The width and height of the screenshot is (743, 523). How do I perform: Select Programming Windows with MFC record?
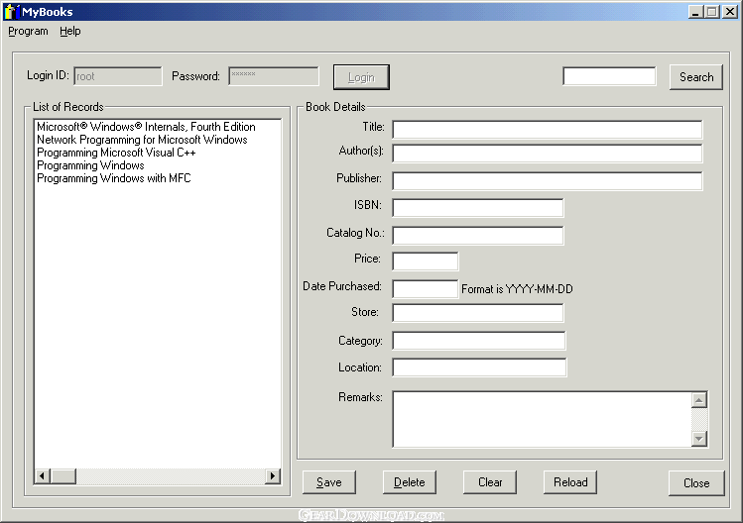pos(114,178)
